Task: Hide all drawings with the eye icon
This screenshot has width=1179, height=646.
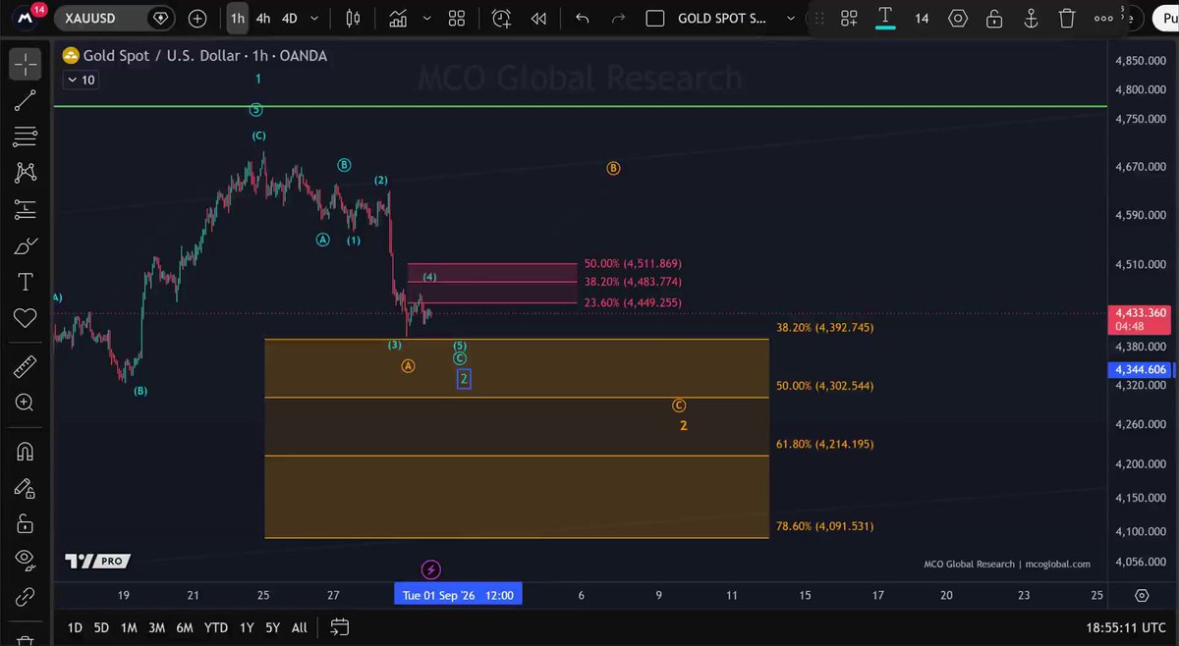Action: tap(25, 560)
